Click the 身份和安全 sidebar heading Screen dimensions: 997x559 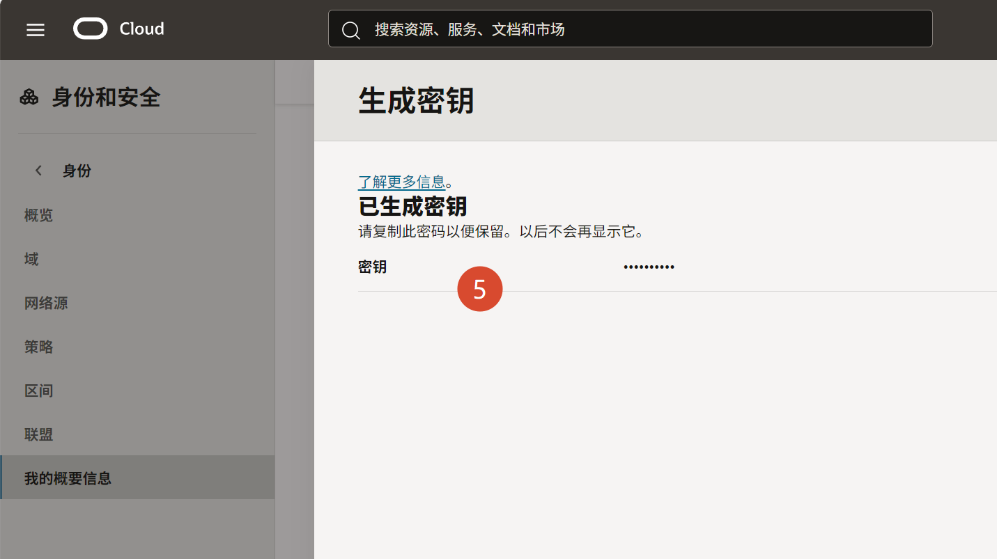pyautogui.click(x=106, y=97)
